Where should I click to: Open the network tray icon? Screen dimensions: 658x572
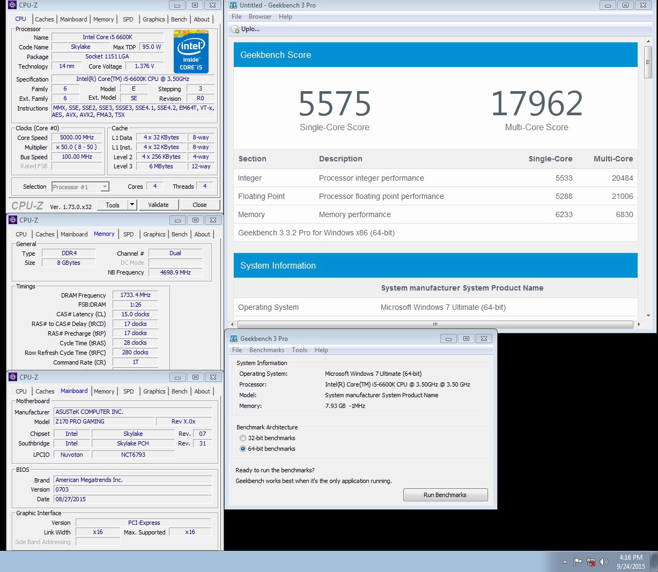(591, 562)
